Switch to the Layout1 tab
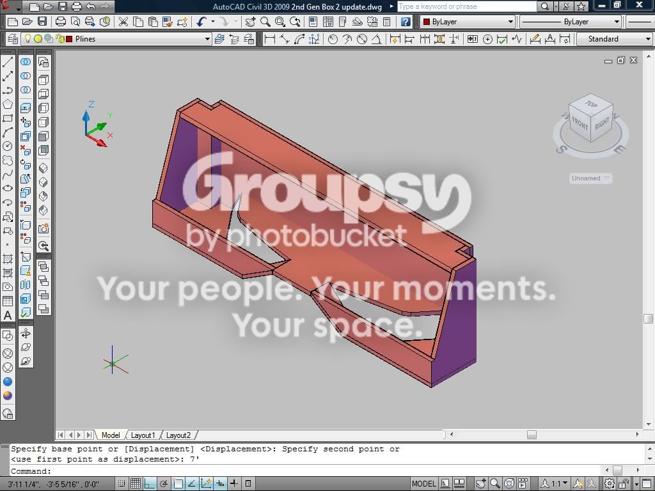 point(143,435)
